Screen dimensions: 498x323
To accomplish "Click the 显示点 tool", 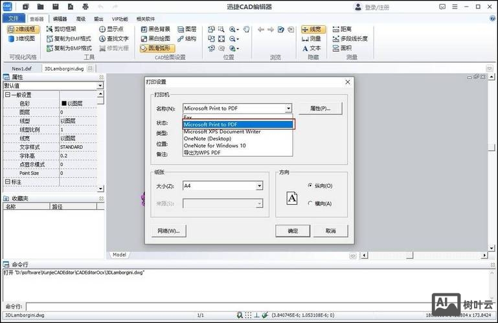I will click(x=111, y=29).
